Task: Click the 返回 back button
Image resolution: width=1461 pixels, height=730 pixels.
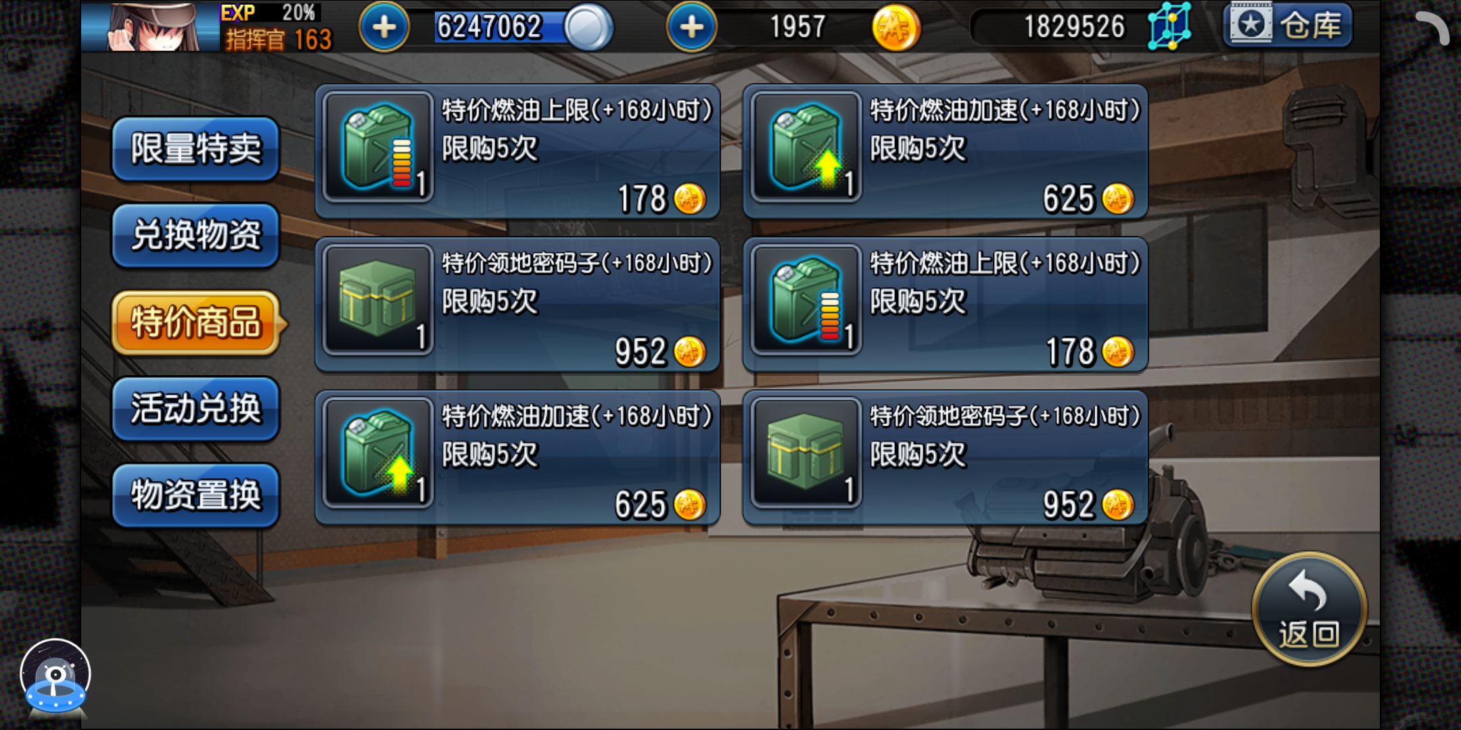Action: pos(1309,610)
